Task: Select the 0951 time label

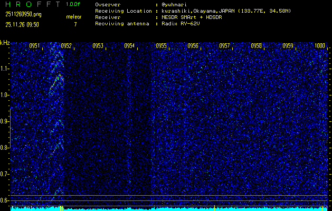Action: pos(34,46)
